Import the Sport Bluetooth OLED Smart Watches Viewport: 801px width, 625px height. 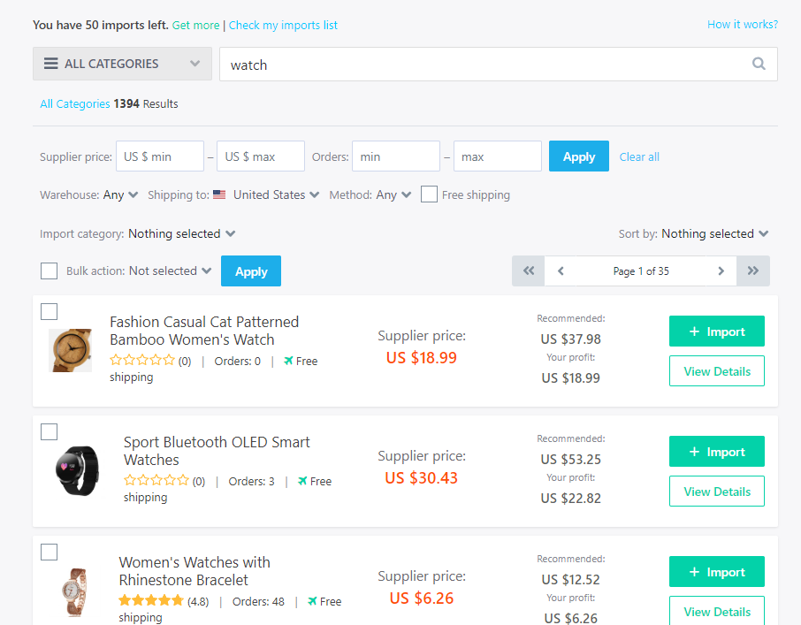point(717,452)
